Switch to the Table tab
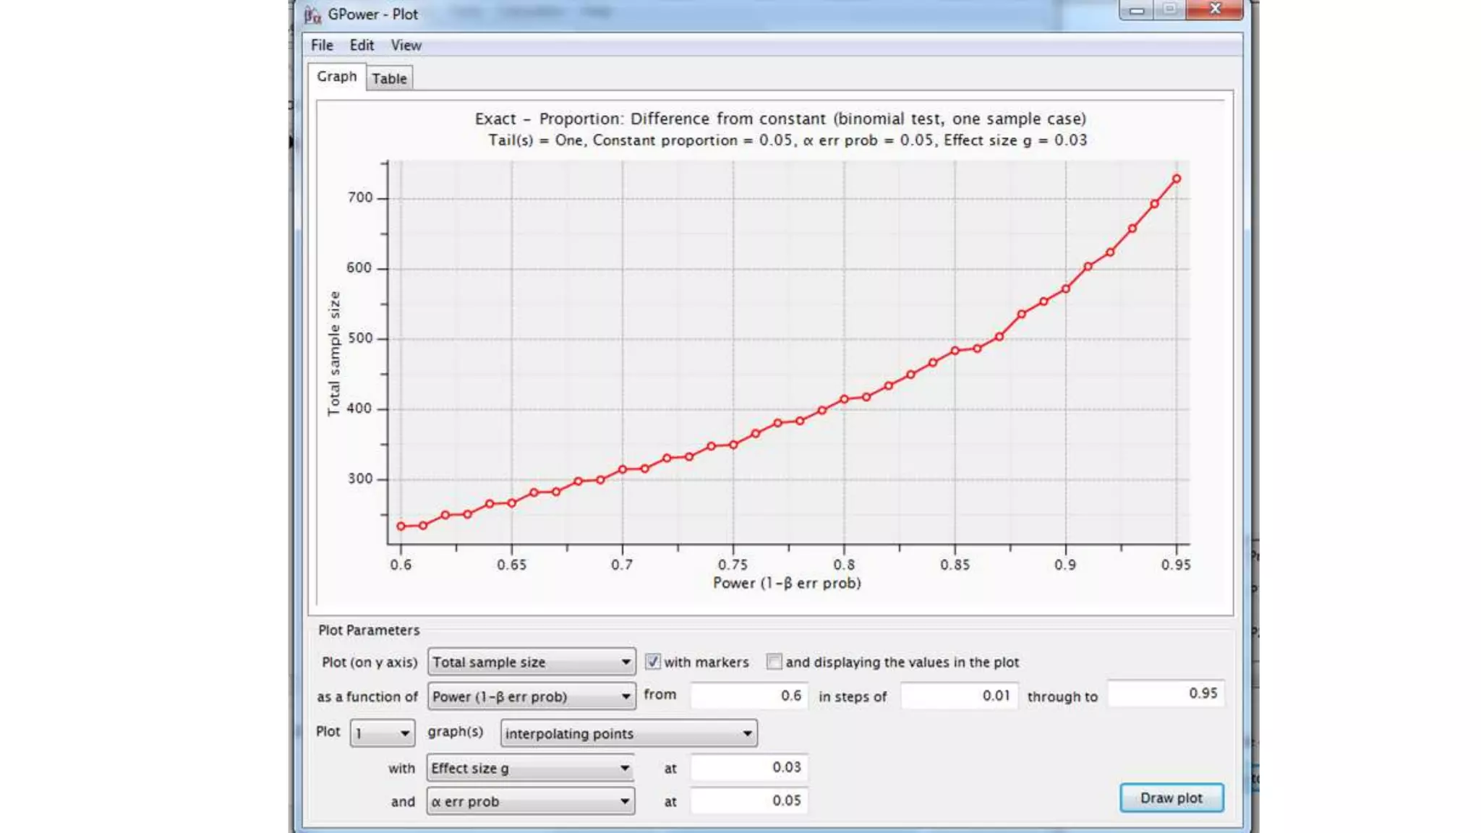The width and height of the screenshot is (1481, 833). pos(389,78)
